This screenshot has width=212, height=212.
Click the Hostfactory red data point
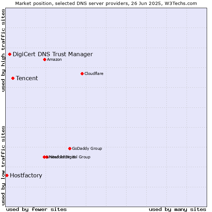[x=7, y=176]
